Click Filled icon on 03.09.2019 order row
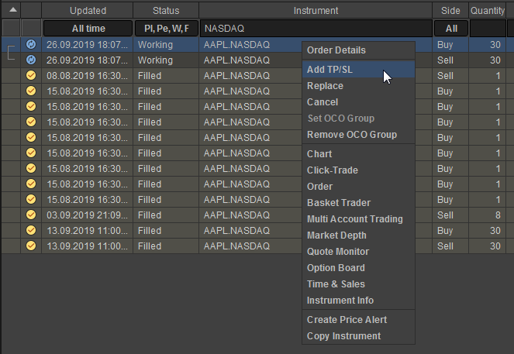The image size is (514, 354). pos(31,213)
